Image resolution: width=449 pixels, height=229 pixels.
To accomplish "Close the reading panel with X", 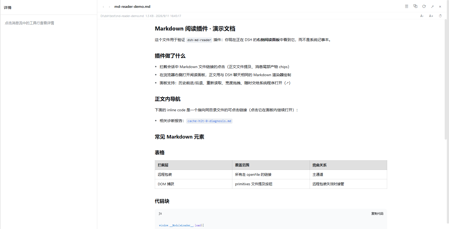I will pos(440,7).
